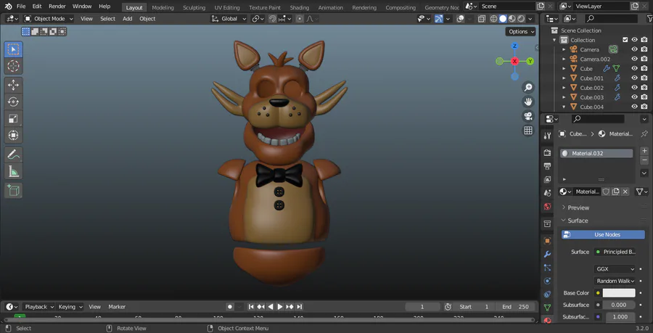Expand the Cube.001 tree item

(x=564, y=78)
